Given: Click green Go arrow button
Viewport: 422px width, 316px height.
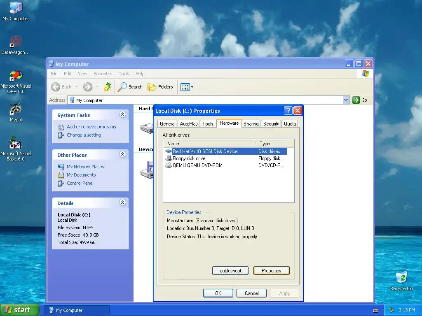Looking at the screenshot, I should click(356, 100).
